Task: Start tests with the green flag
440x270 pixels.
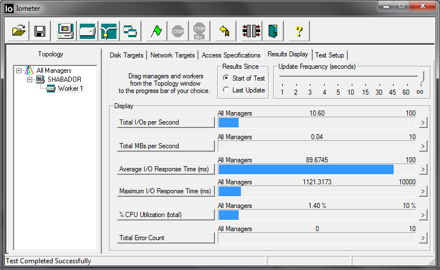Action: (156, 31)
